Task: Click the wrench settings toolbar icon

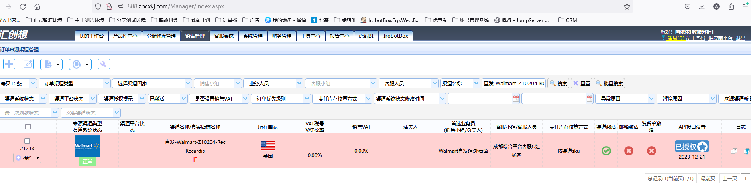Action: [104, 64]
